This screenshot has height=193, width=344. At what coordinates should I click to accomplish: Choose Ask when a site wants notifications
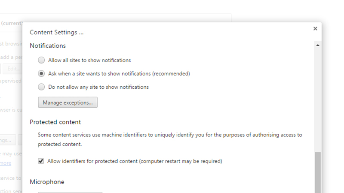pos(41,73)
